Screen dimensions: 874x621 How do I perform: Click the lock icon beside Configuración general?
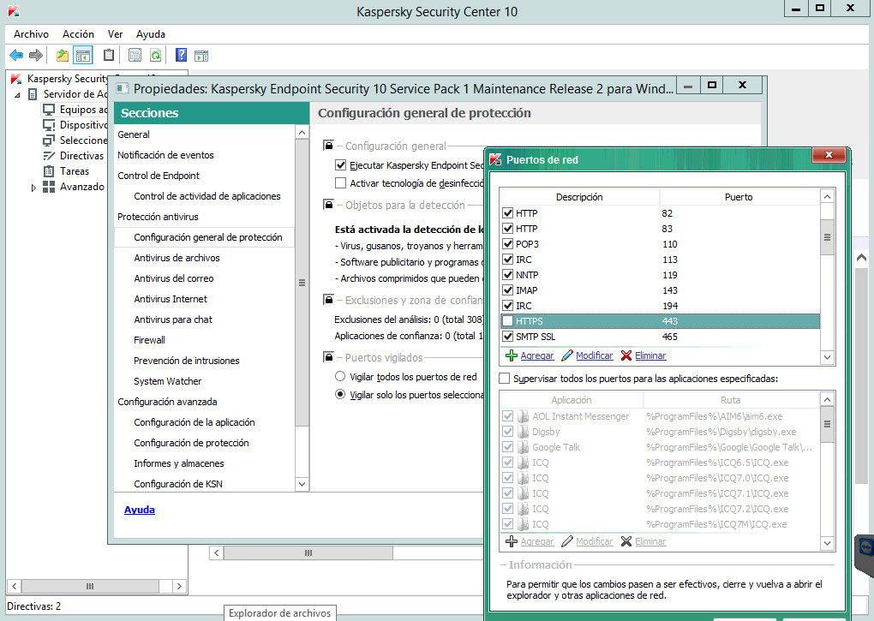[x=328, y=146]
